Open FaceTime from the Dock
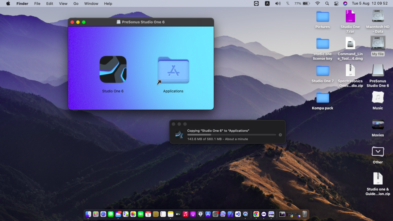This screenshot has width=393, height=221. pyautogui.click(x=141, y=214)
